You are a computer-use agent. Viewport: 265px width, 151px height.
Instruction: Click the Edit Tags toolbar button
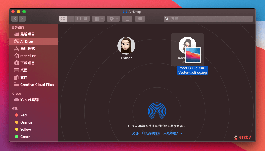click(140, 19)
